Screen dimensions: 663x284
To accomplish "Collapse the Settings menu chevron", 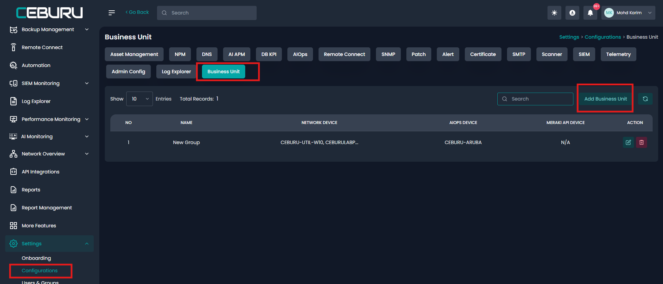I will tap(87, 244).
